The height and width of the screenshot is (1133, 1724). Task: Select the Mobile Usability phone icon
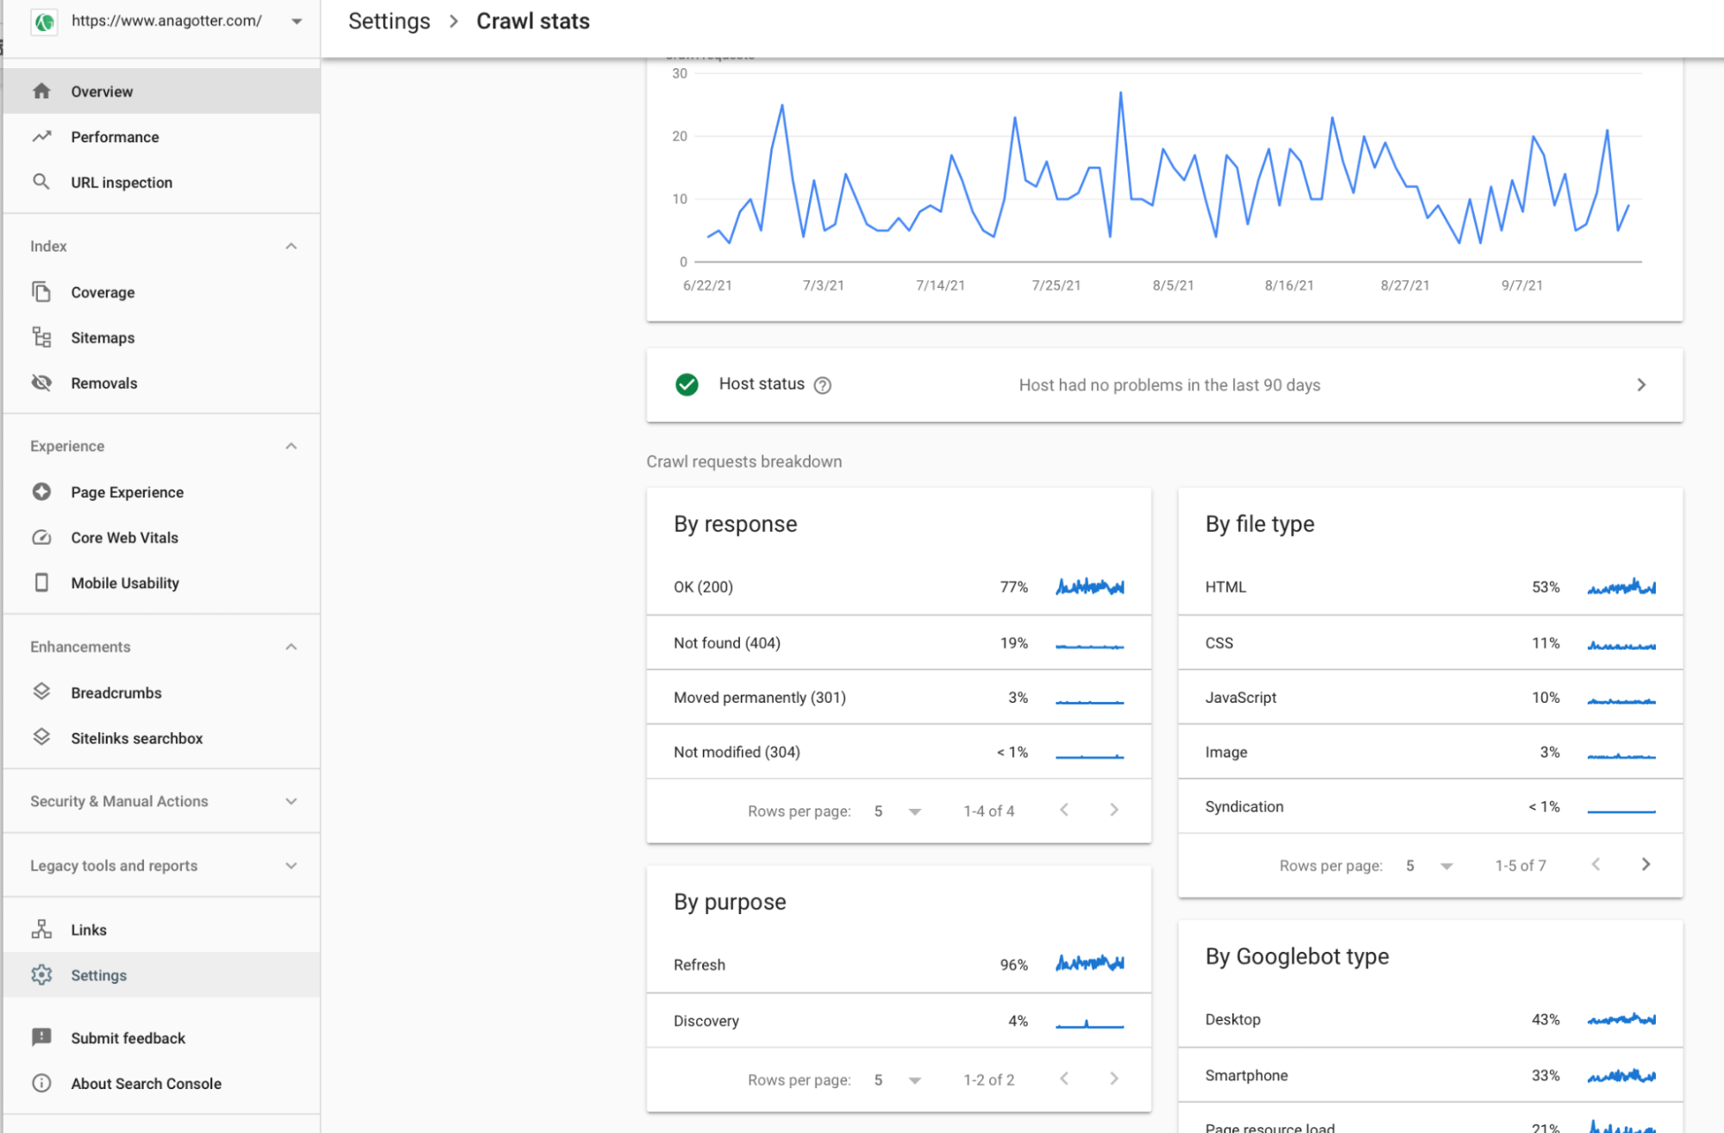coord(41,583)
